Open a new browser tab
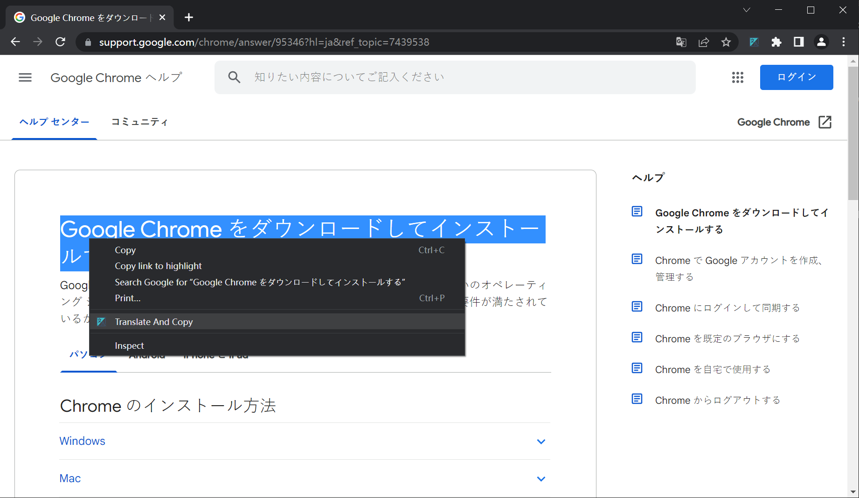Image resolution: width=859 pixels, height=498 pixels. tap(189, 17)
